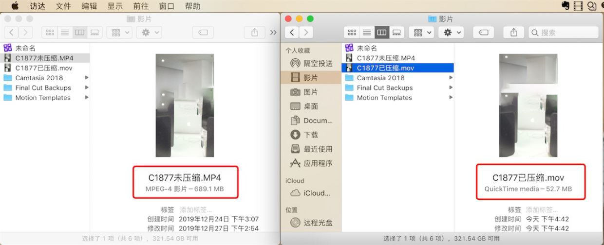This screenshot has height=245, width=604.
Task: Show more toolbar items in left window
Action: [273, 33]
